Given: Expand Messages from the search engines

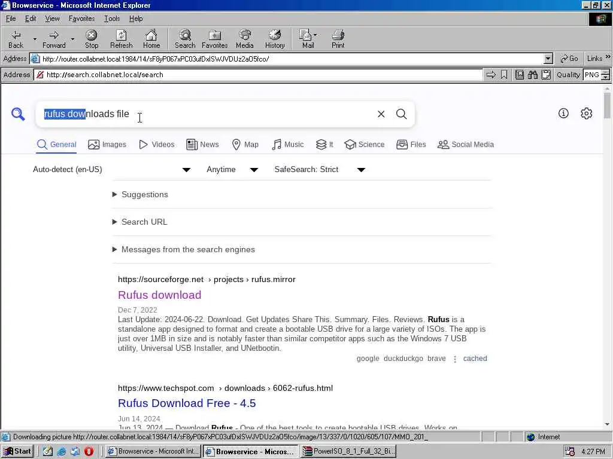Looking at the screenshot, I should click(x=183, y=249).
